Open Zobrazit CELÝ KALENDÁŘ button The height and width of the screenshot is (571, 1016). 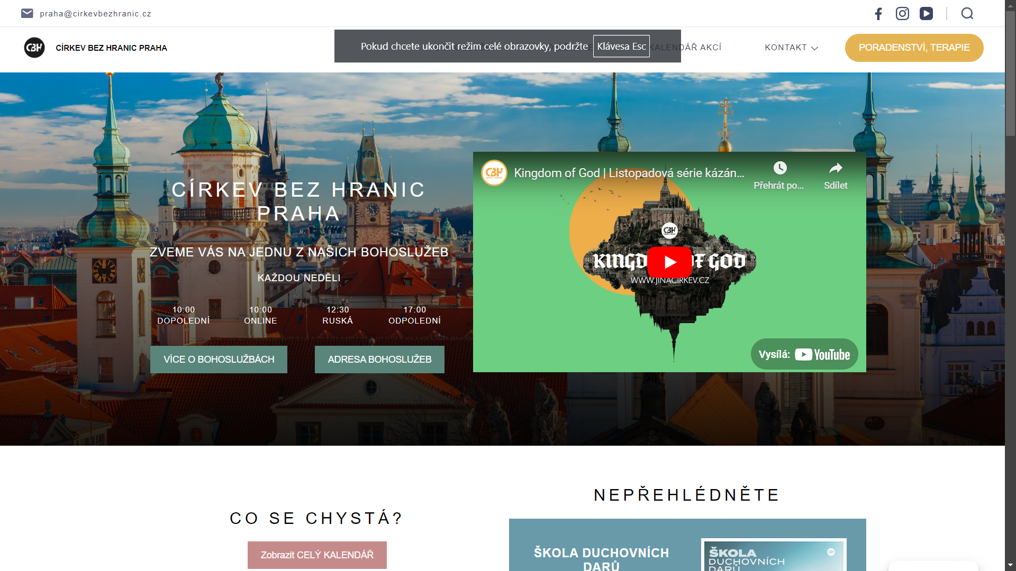(x=317, y=555)
